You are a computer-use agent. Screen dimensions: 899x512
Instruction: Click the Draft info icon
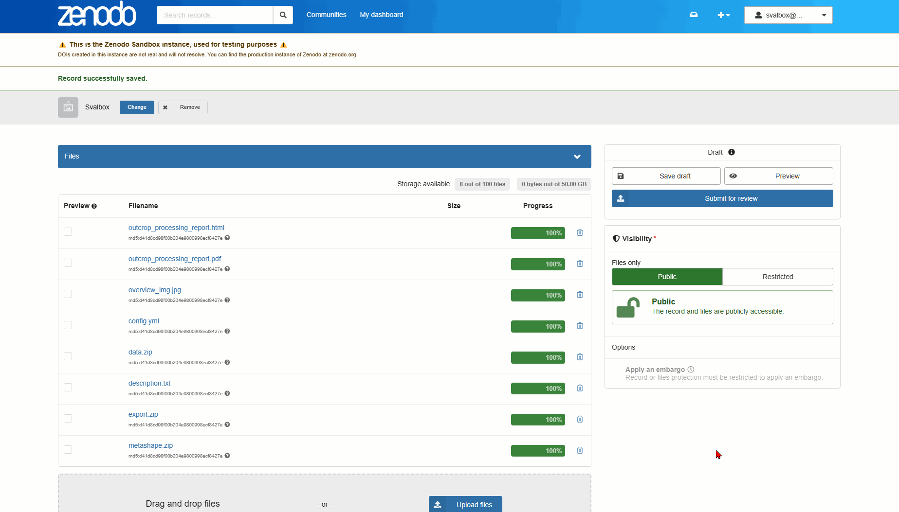[x=732, y=152]
